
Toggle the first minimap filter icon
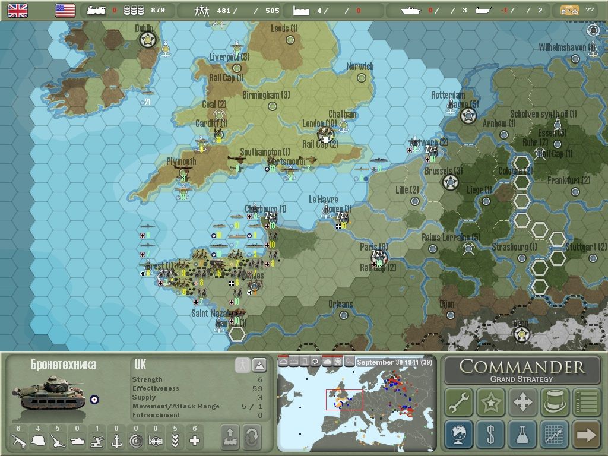283,362
